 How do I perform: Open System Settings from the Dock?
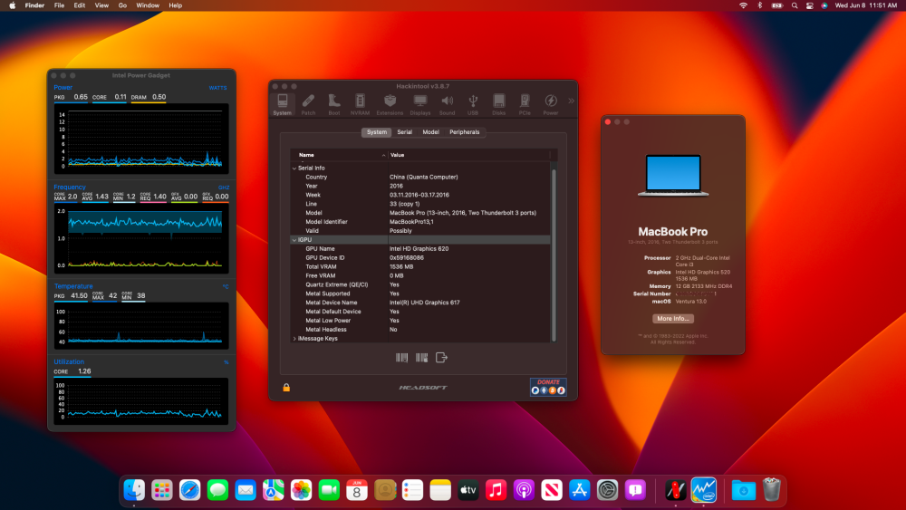pos(607,490)
